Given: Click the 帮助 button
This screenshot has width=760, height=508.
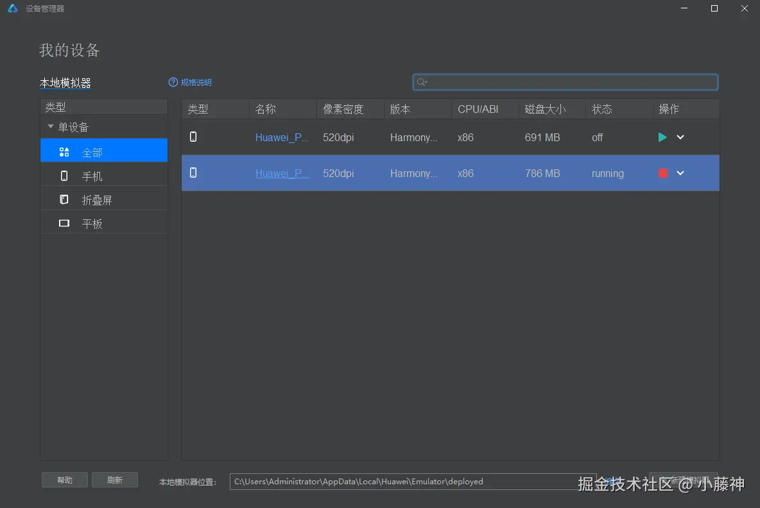Looking at the screenshot, I should 64,480.
